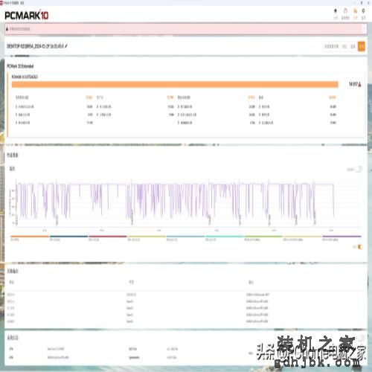
Task: Select the pale yellow legend series
Action: coord(302,238)
